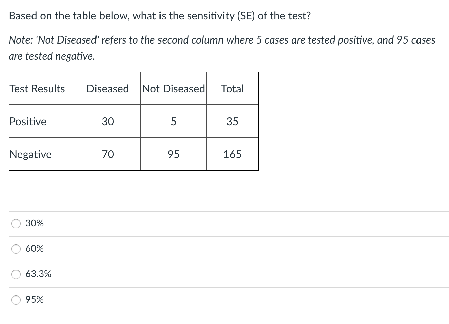Click the cell containing 30
The width and height of the screenshot is (449, 324).
108,121
